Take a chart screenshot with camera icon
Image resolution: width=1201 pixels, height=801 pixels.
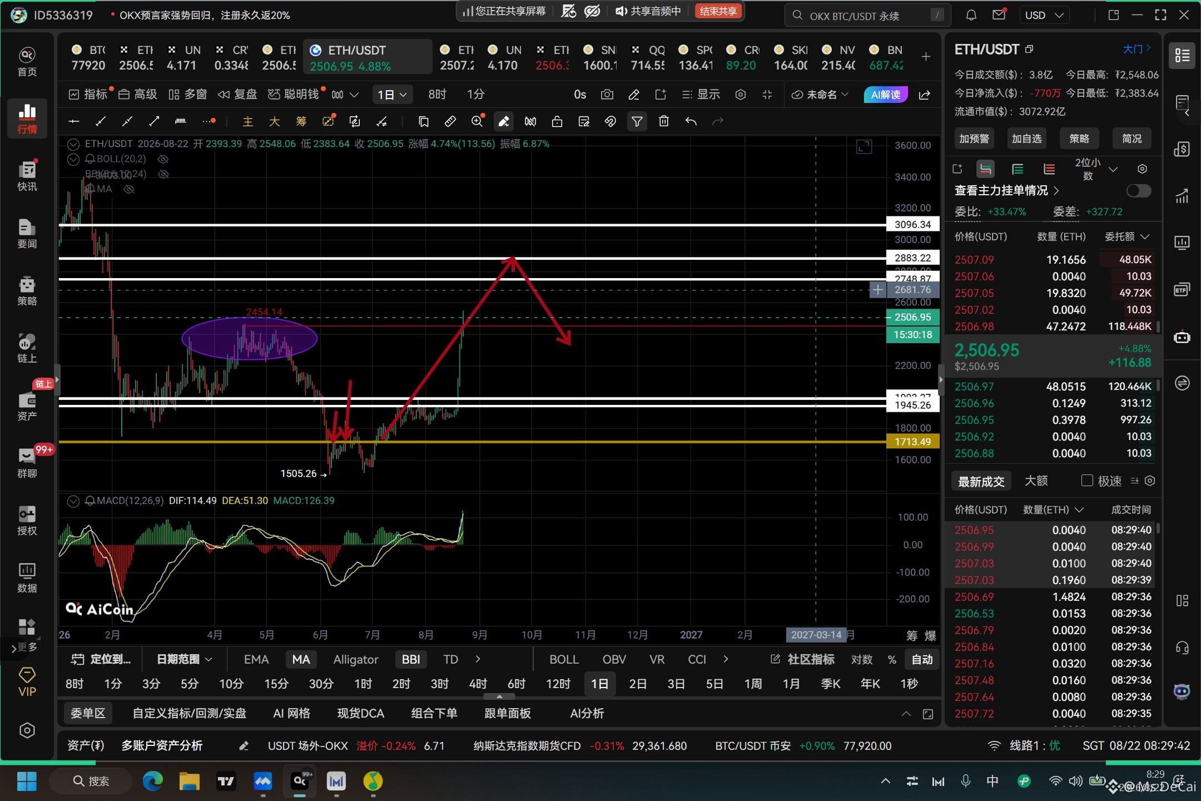[x=607, y=95]
